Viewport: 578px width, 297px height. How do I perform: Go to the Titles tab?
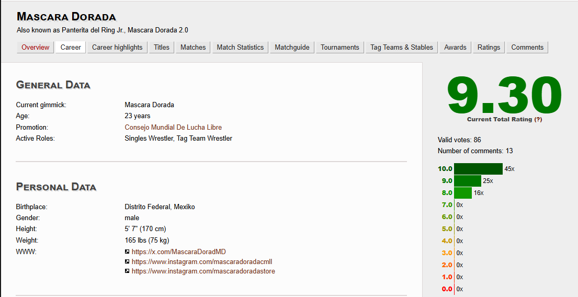pyautogui.click(x=162, y=47)
